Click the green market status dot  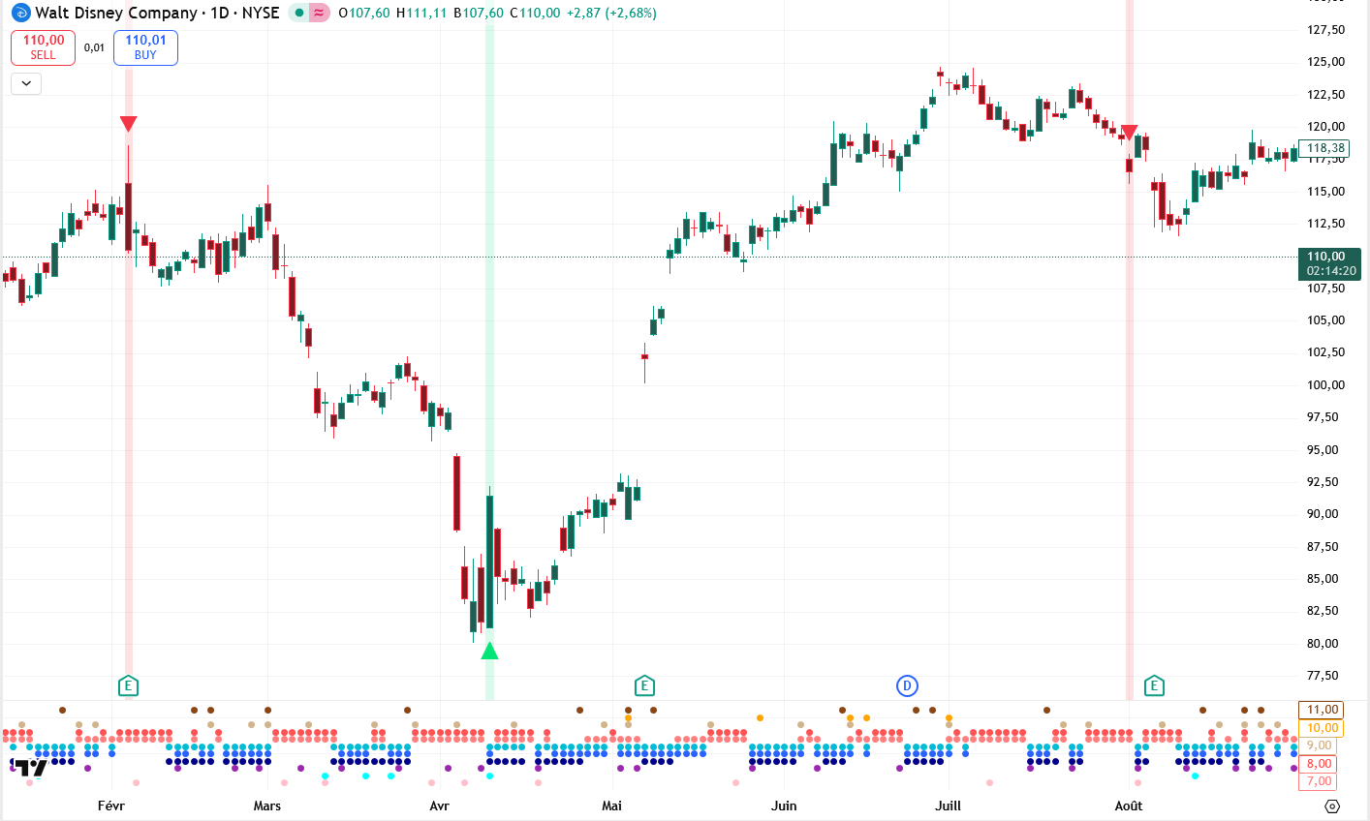click(x=299, y=14)
